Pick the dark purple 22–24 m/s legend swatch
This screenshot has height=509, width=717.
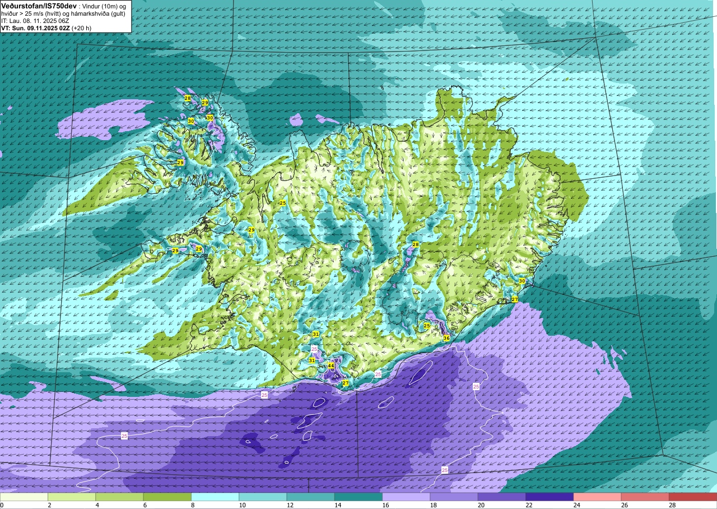[x=550, y=497]
